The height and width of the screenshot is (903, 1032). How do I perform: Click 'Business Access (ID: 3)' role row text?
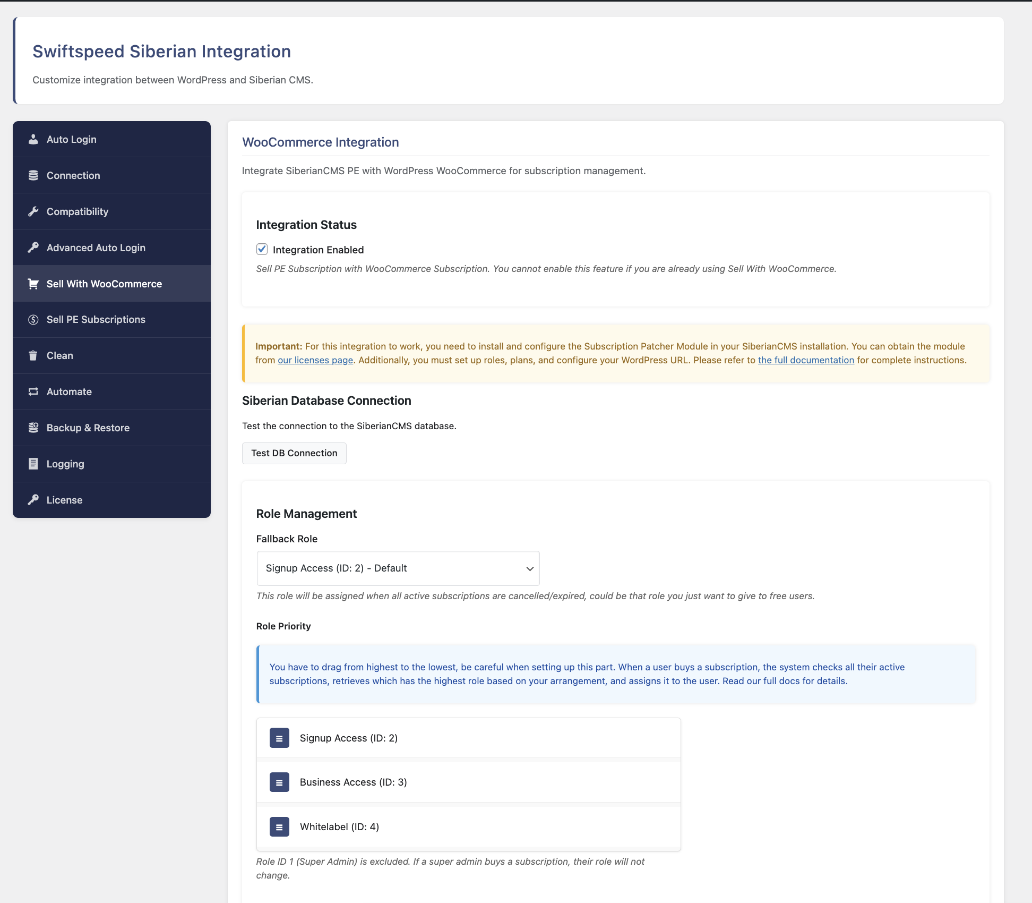354,782
